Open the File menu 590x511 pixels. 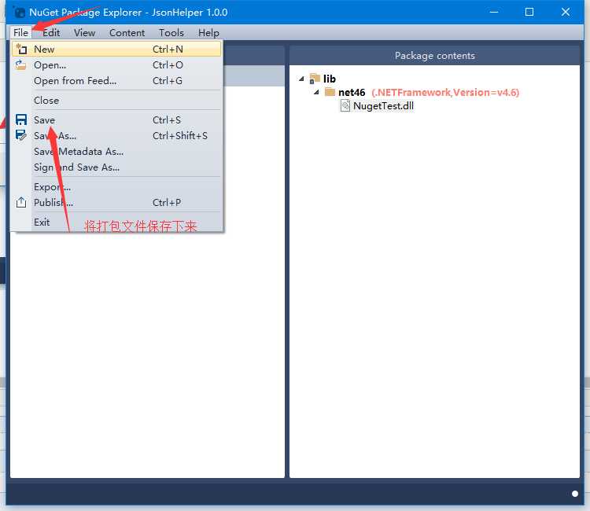[x=20, y=33]
